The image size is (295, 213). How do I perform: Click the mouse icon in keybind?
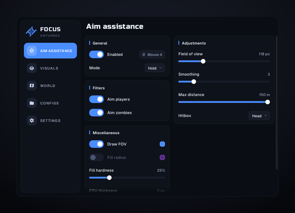click(x=144, y=54)
